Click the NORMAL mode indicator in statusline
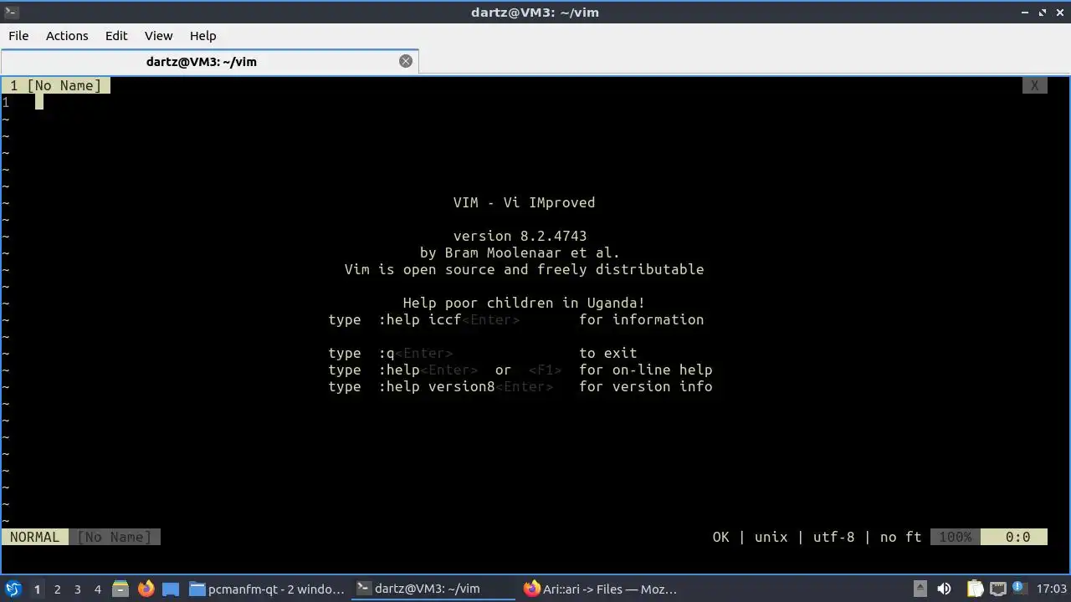This screenshot has width=1071, height=602. pos(35,537)
